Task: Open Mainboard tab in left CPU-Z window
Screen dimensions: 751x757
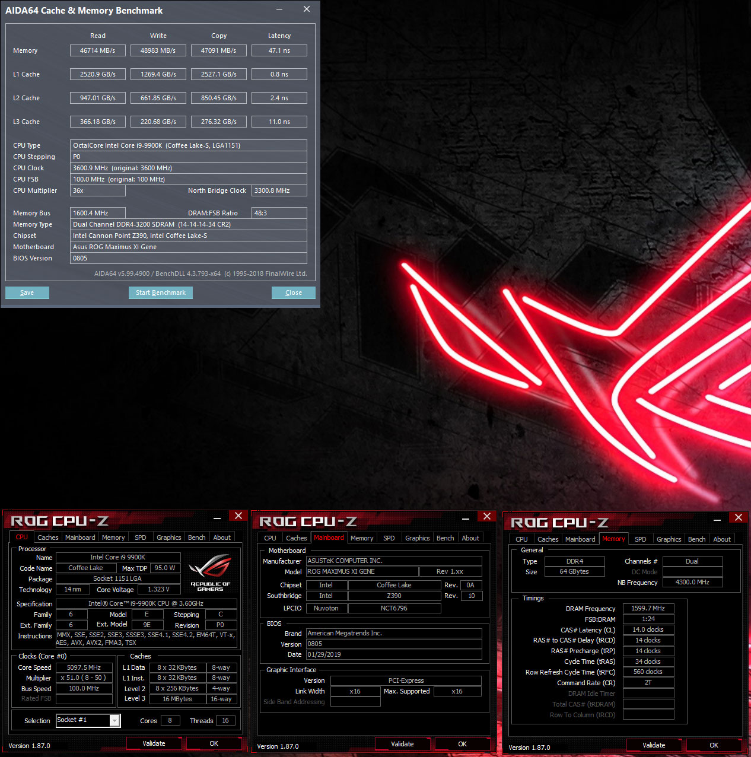Action: point(80,537)
